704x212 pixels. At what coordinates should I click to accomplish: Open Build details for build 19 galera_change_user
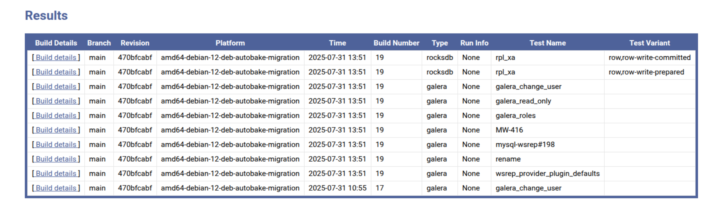click(56, 87)
